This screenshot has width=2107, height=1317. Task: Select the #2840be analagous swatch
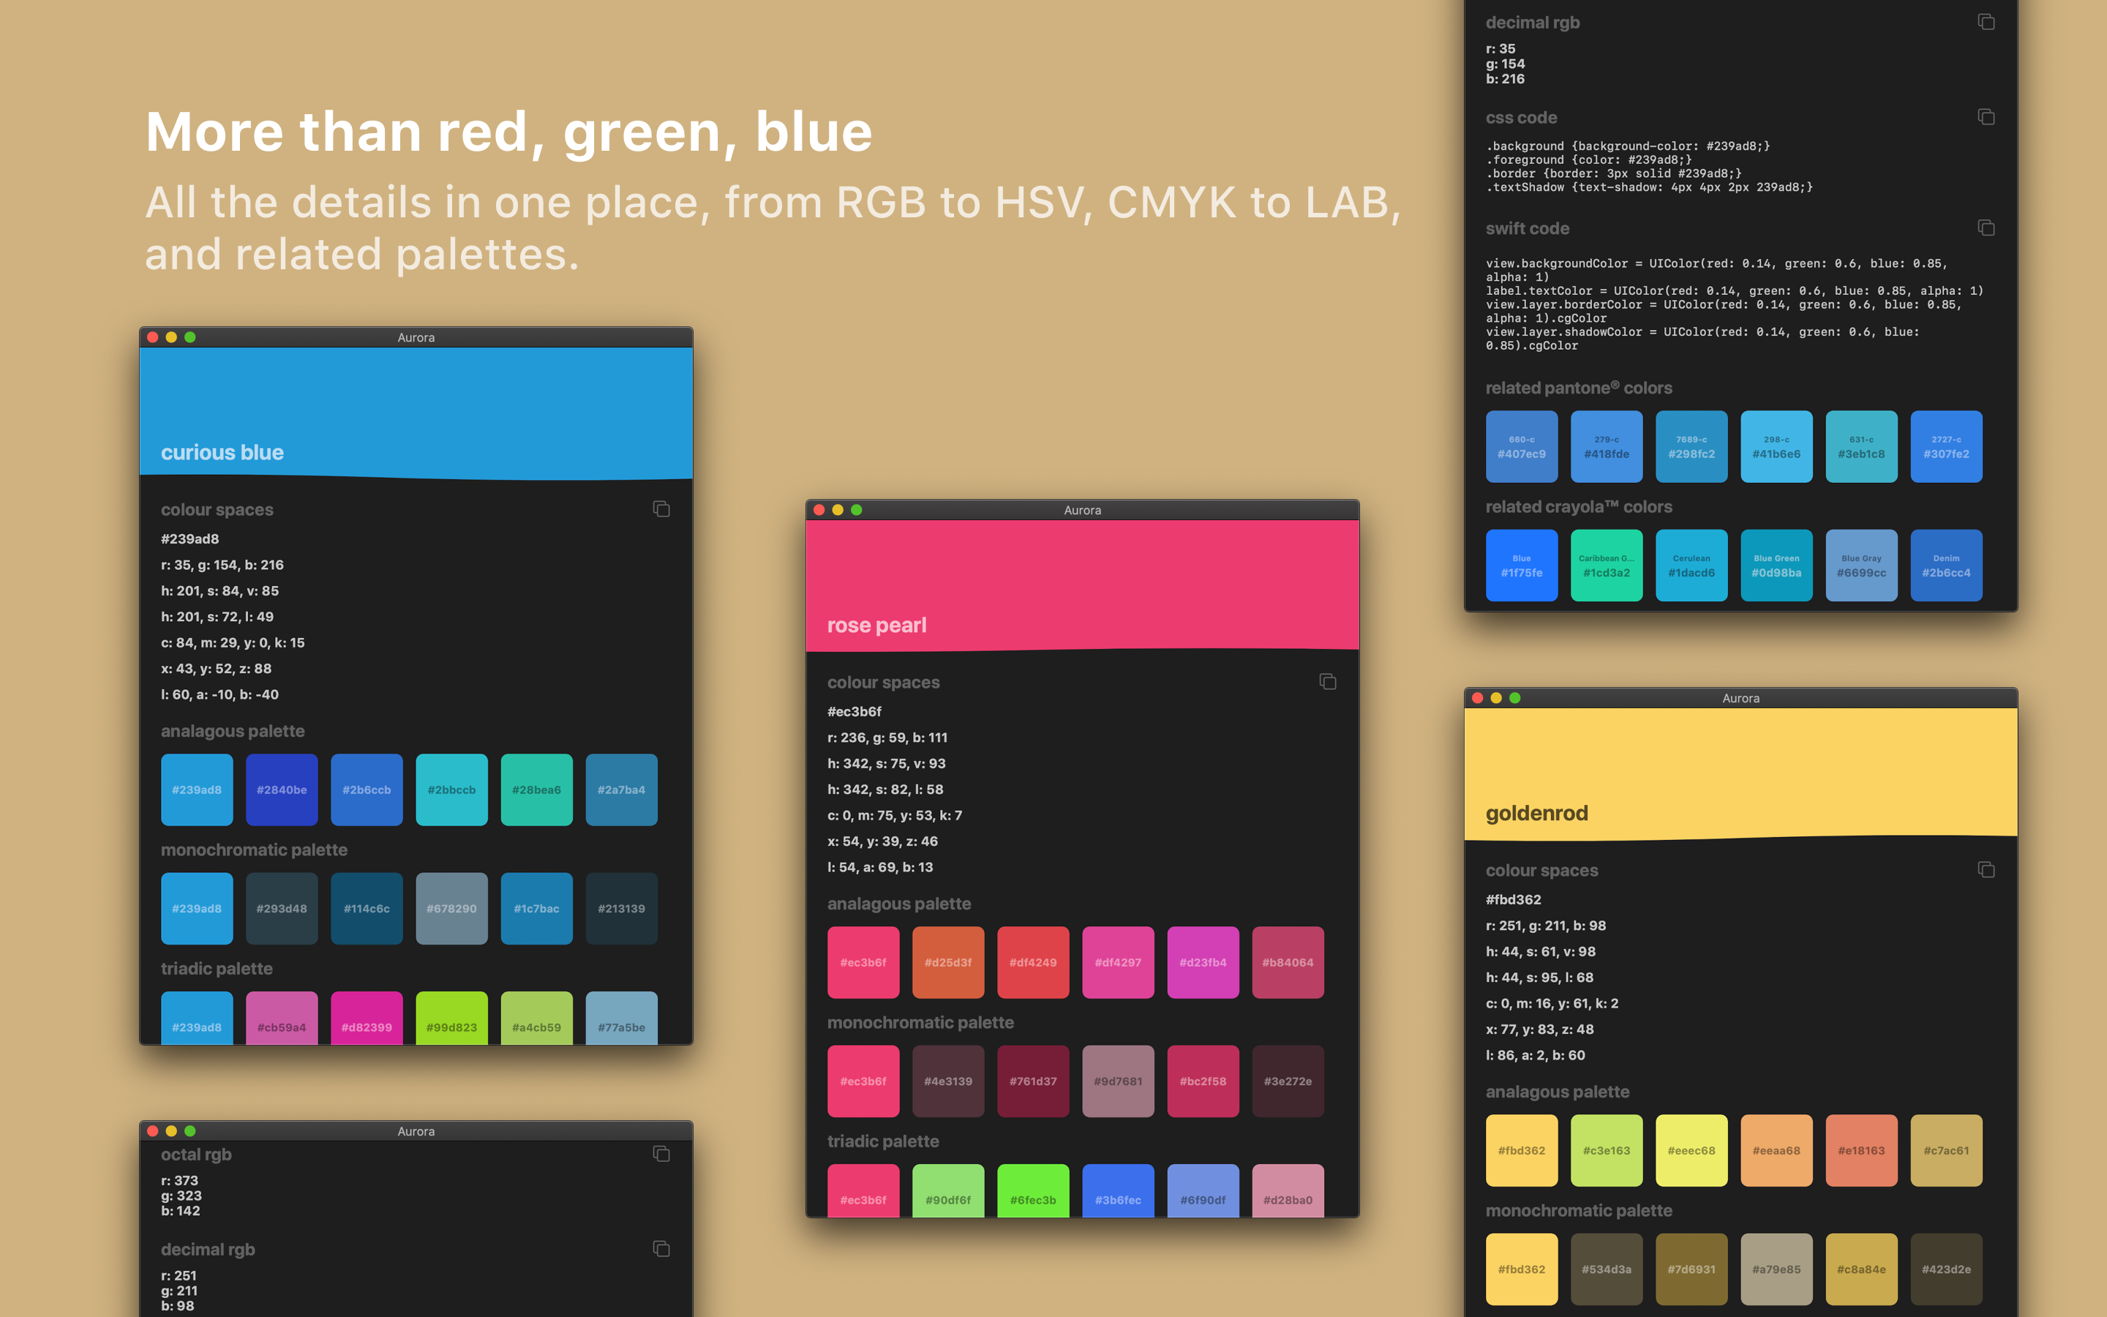(x=281, y=789)
